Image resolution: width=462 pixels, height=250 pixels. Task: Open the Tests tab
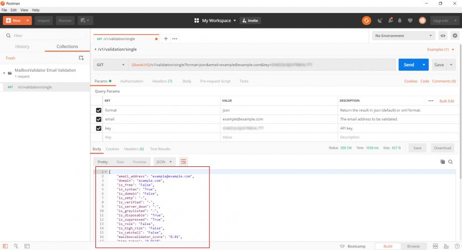(x=244, y=81)
